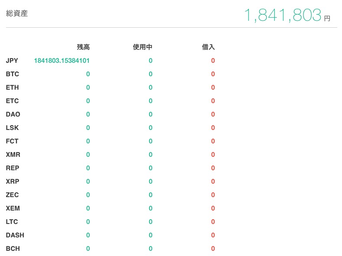Click the 円 unit next to total
This screenshot has width=342, height=256.
tap(327, 19)
